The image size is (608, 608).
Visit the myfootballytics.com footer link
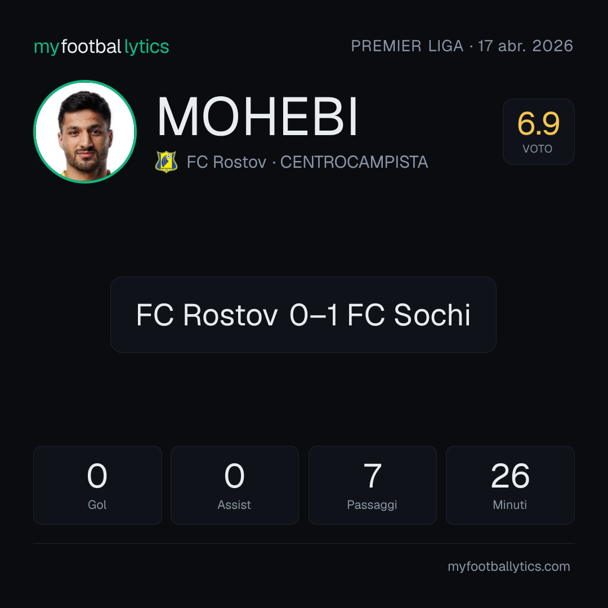pos(509,566)
